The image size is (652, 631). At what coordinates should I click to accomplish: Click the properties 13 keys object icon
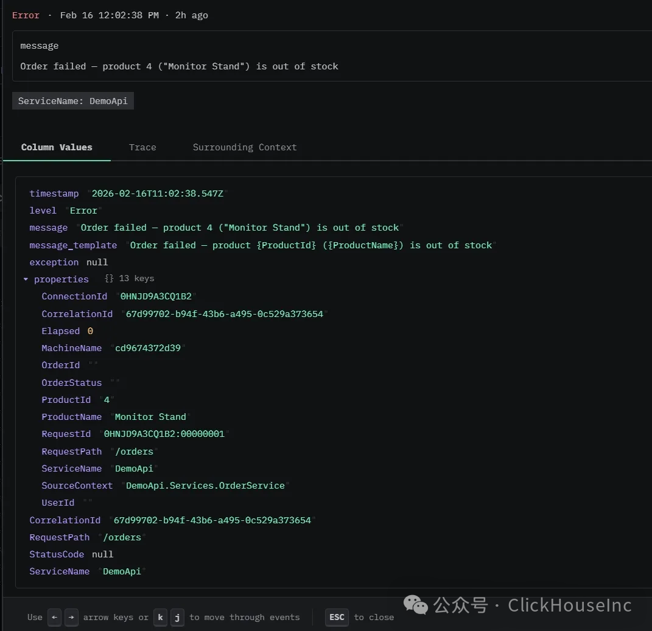point(109,279)
